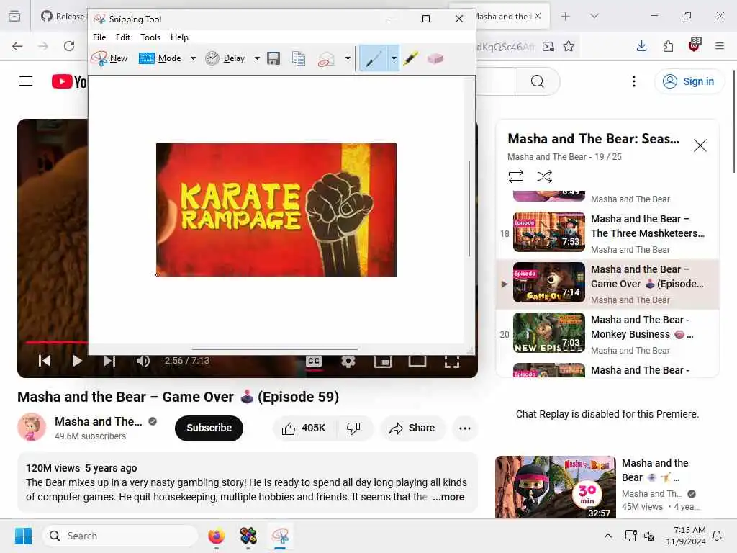Click Snipping Tool vertical scrollbar
The height and width of the screenshot is (553, 737).
coord(469,210)
